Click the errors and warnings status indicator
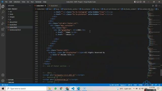The height and width of the screenshot is (91, 162). 5,85
